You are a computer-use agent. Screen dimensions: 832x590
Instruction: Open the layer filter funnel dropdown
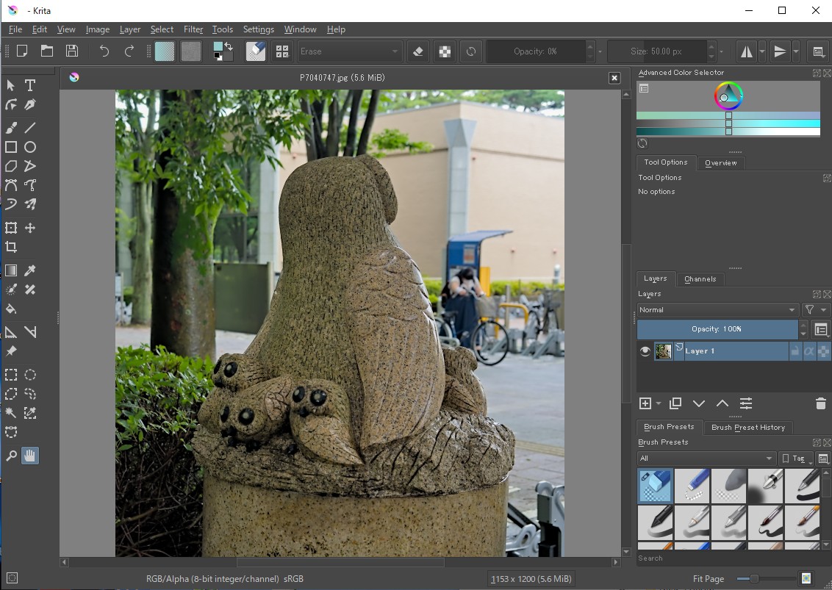pyautogui.click(x=815, y=310)
